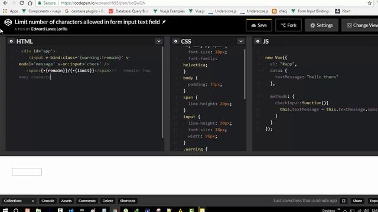Show keyboard Shortcuts

click(x=128, y=201)
